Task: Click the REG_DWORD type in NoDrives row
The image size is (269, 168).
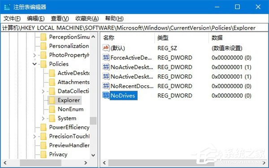Action: coord(175,95)
